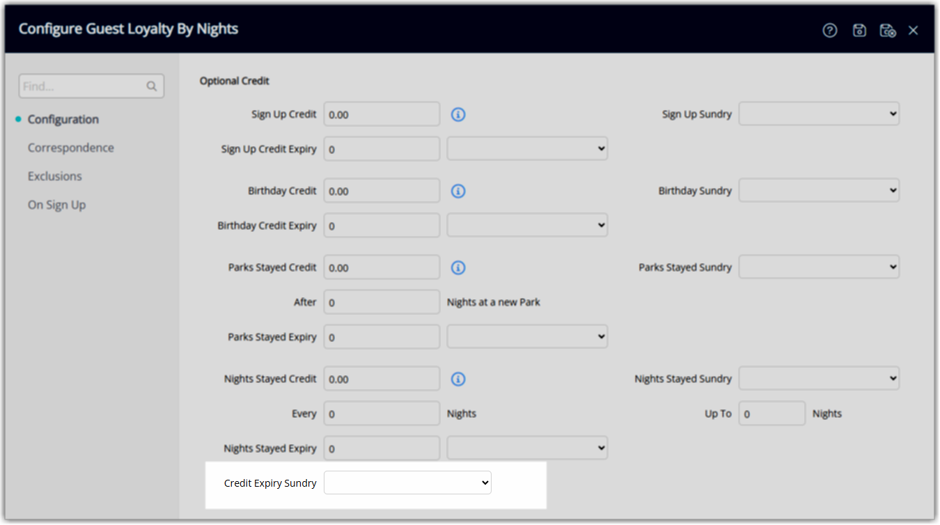
Task: Click the Birthday Credit Expiry number field
Action: tap(382, 226)
